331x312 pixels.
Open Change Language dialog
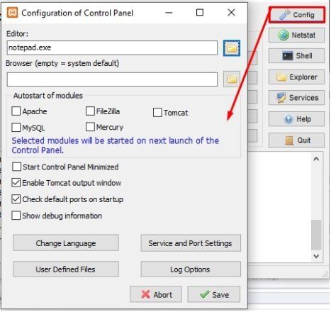click(66, 243)
